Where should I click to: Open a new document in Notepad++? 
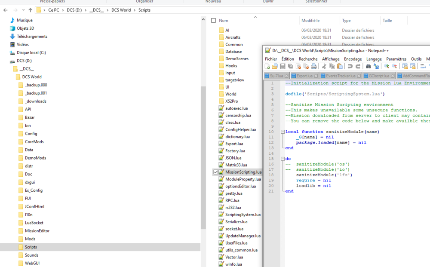pyautogui.click(x=267, y=67)
